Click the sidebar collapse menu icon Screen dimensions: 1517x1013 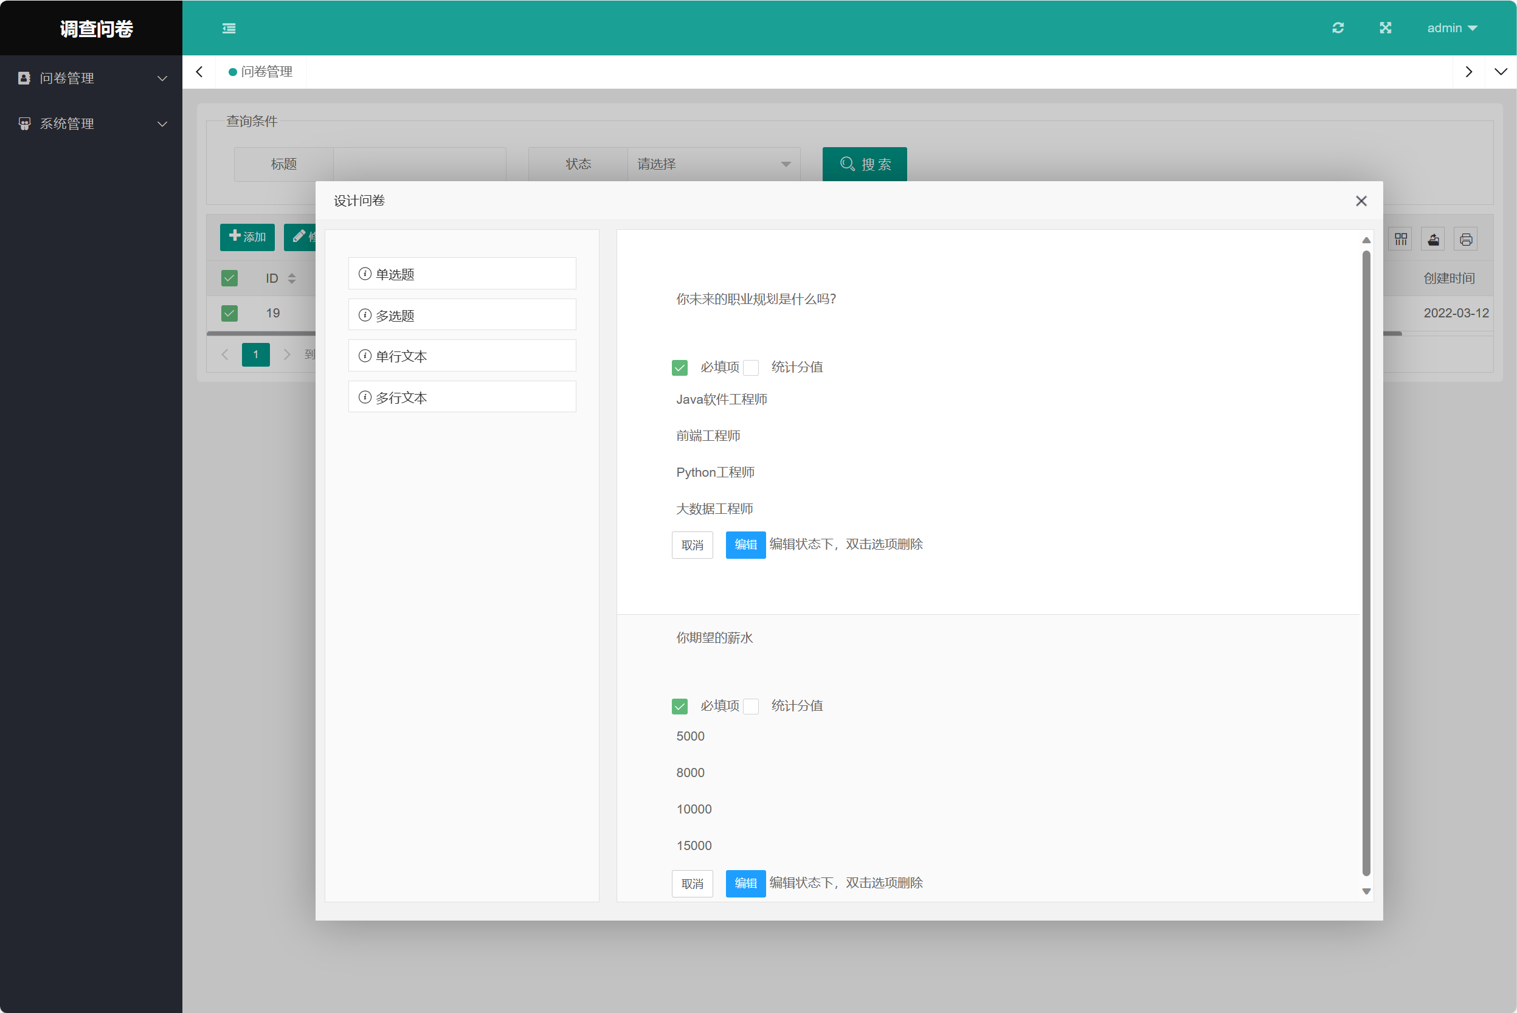click(x=229, y=28)
